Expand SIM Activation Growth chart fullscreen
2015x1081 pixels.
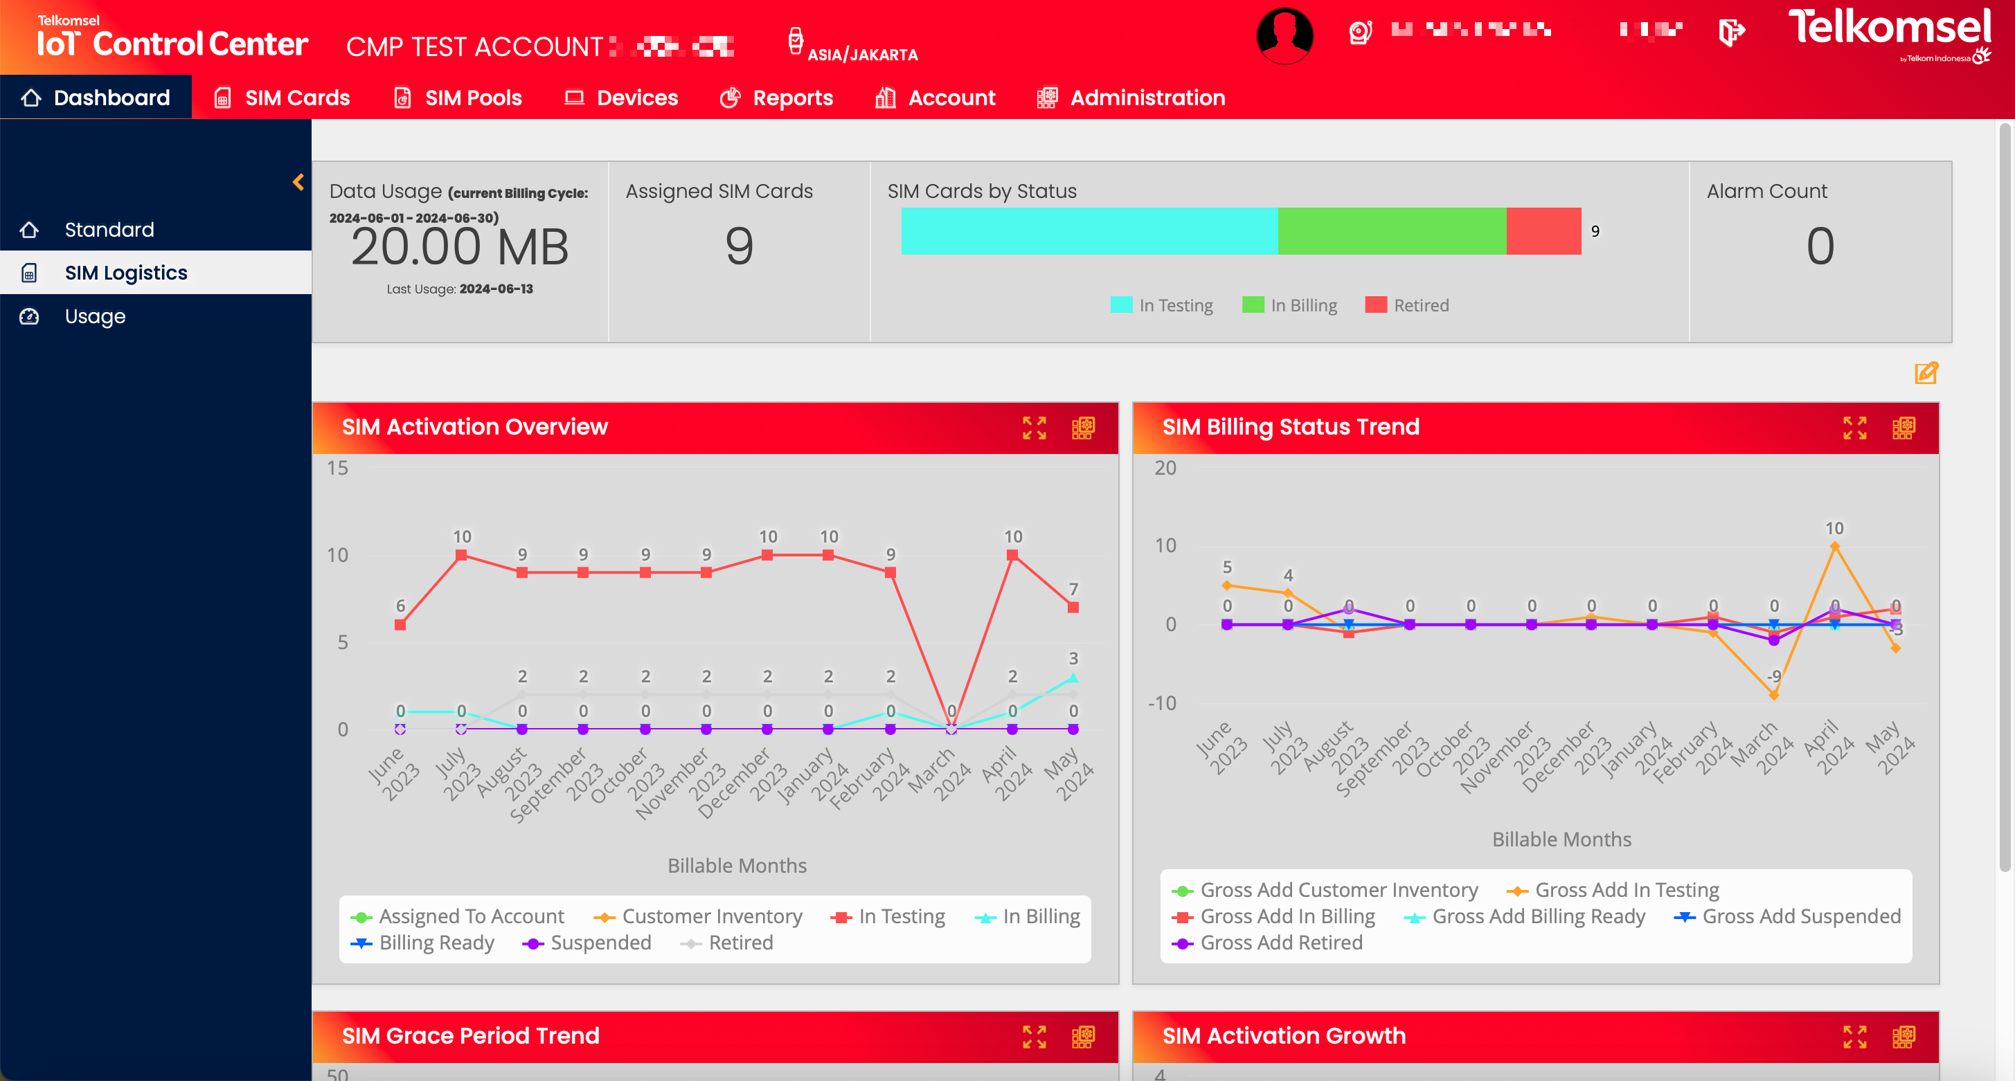click(x=1854, y=1037)
